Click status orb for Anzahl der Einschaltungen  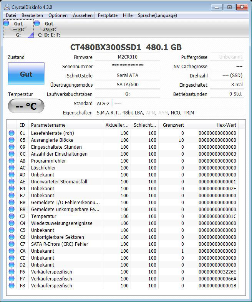(12, 154)
